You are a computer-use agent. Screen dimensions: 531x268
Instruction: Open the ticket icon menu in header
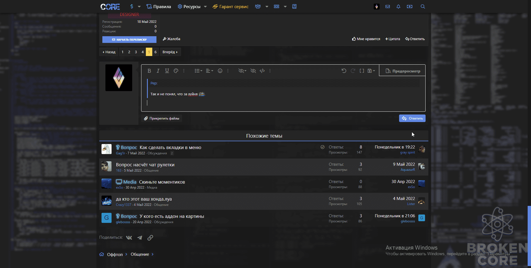click(x=276, y=6)
